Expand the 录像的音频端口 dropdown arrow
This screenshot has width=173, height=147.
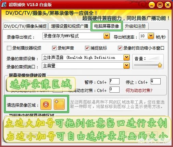126,66
